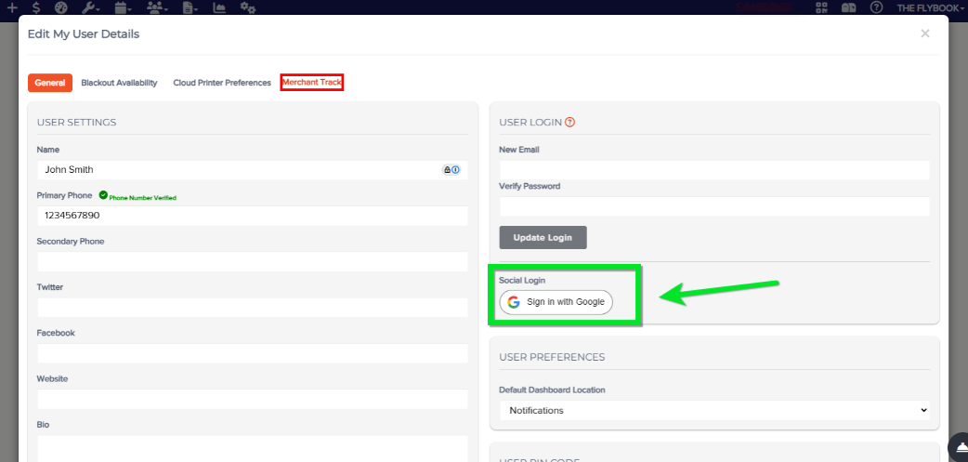Click the New Email input field
Image resolution: width=968 pixels, height=462 pixels.
[714, 170]
